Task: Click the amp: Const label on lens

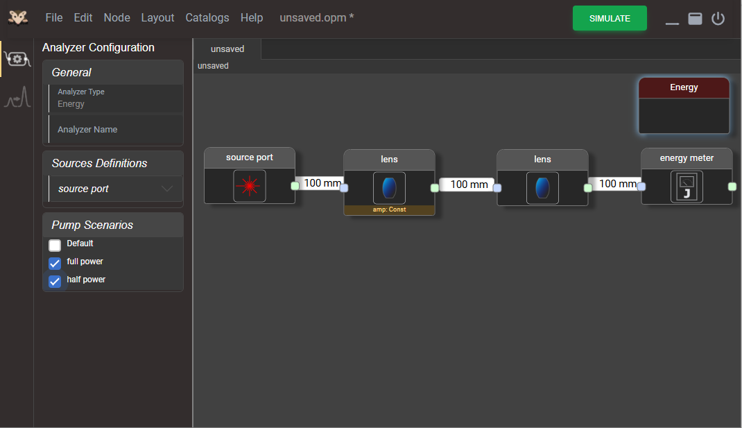Action: click(389, 209)
